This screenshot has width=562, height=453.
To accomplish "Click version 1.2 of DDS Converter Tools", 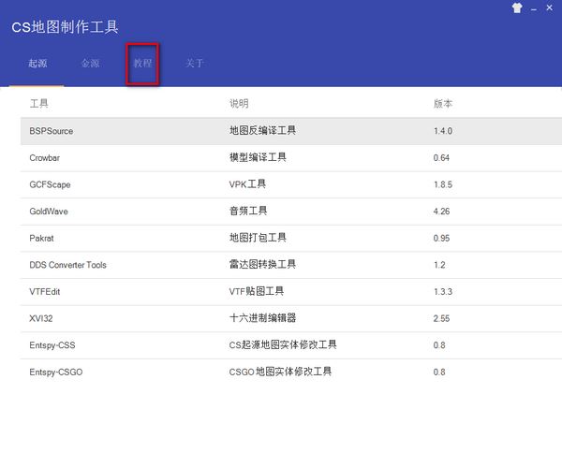I will point(439,265).
